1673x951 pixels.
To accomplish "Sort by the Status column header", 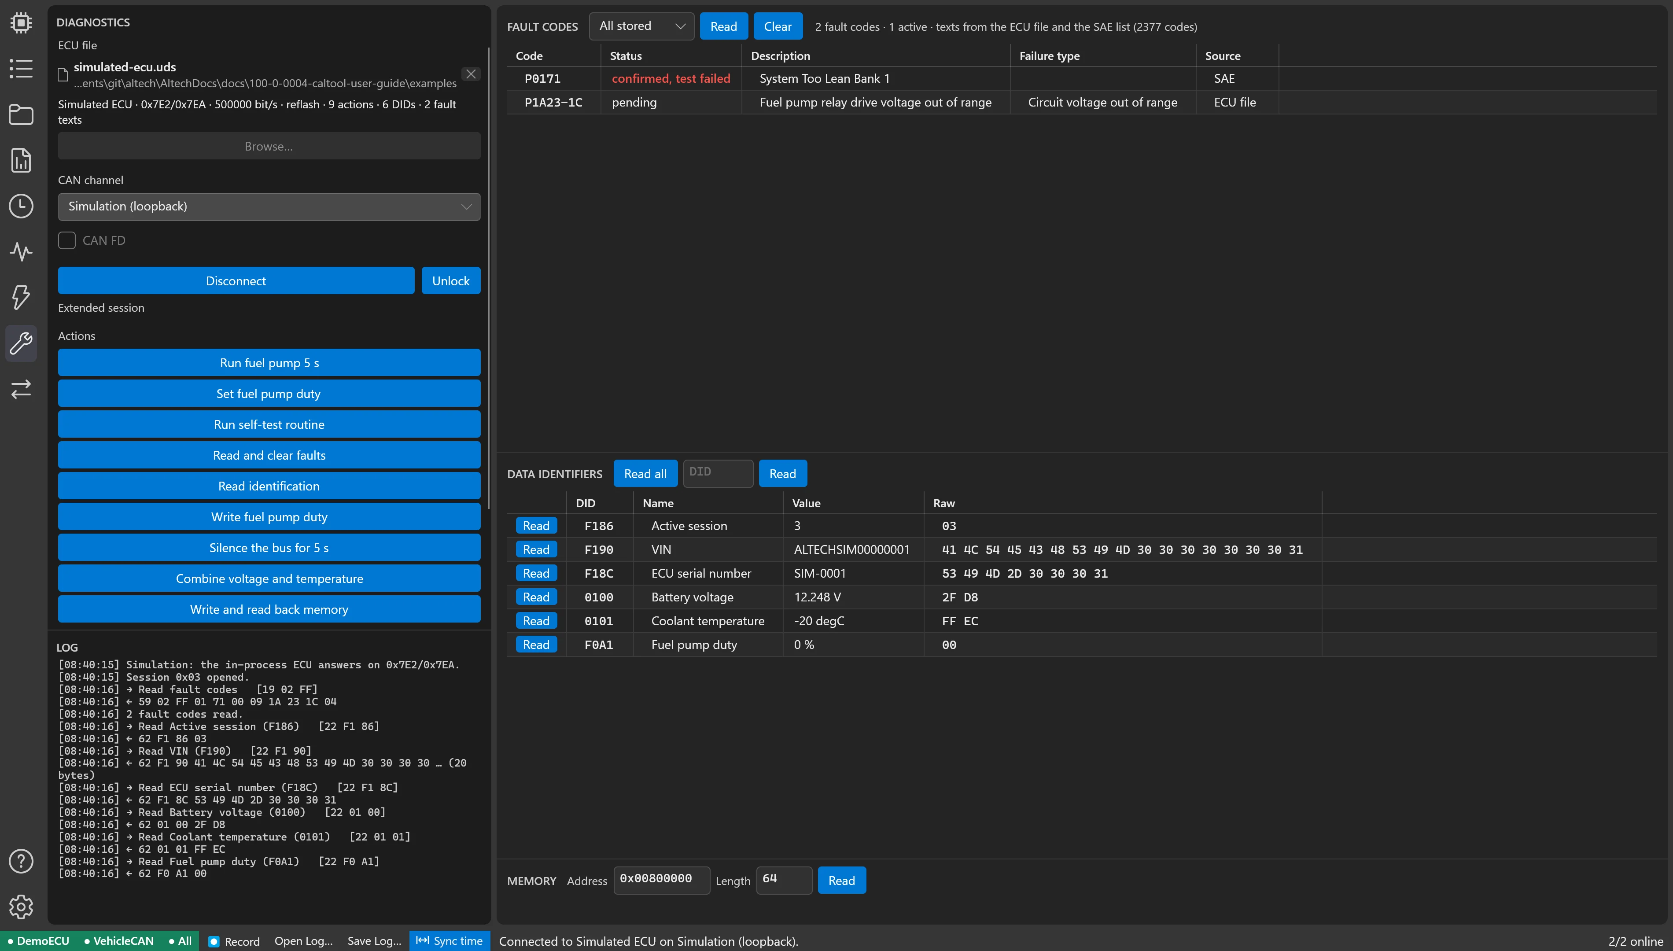I will 671,56.
